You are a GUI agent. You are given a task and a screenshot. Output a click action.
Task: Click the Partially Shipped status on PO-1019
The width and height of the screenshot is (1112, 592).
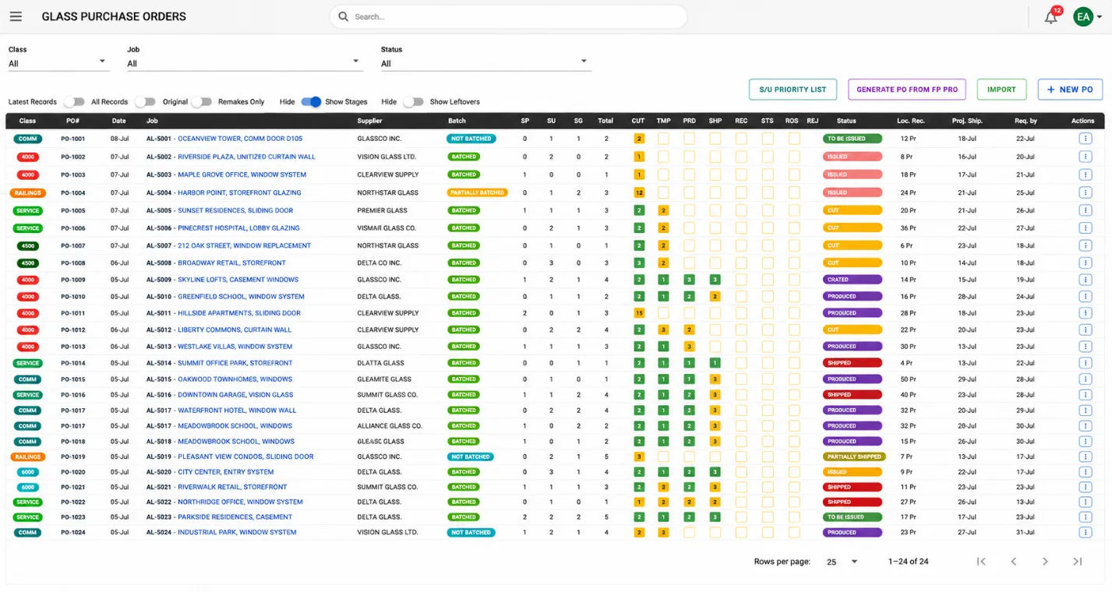click(x=854, y=457)
